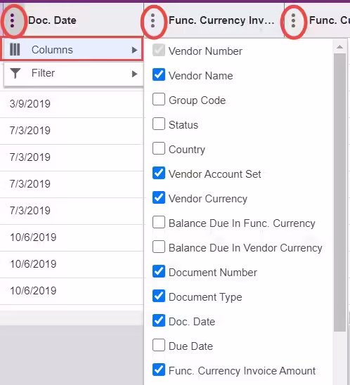Click the scrollbar up arrow
This screenshot has height=385, width=350.
pyautogui.click(x=340, y=46)
